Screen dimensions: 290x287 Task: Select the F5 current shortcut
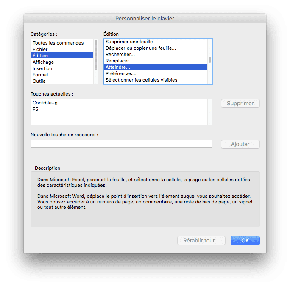(x=119, y=109)
